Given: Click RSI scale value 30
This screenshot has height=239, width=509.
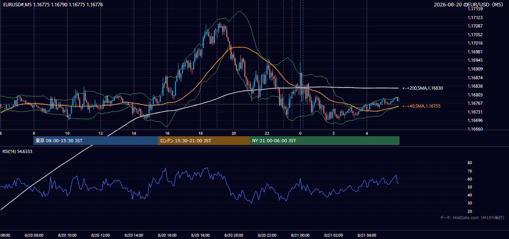Looking at the screenshot, I should click(x=470, y=203).
